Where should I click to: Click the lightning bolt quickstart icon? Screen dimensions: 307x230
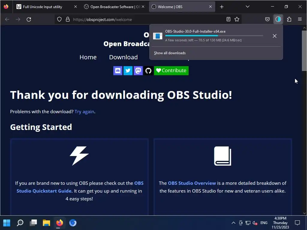point(79,156)
